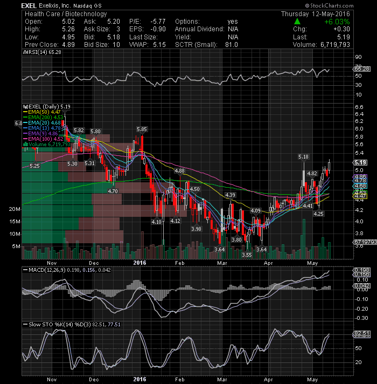This screenshot has height=384, width=377.
Task: Click the date 'Thursday 12-May-2016'
Action: click(316, 14)
